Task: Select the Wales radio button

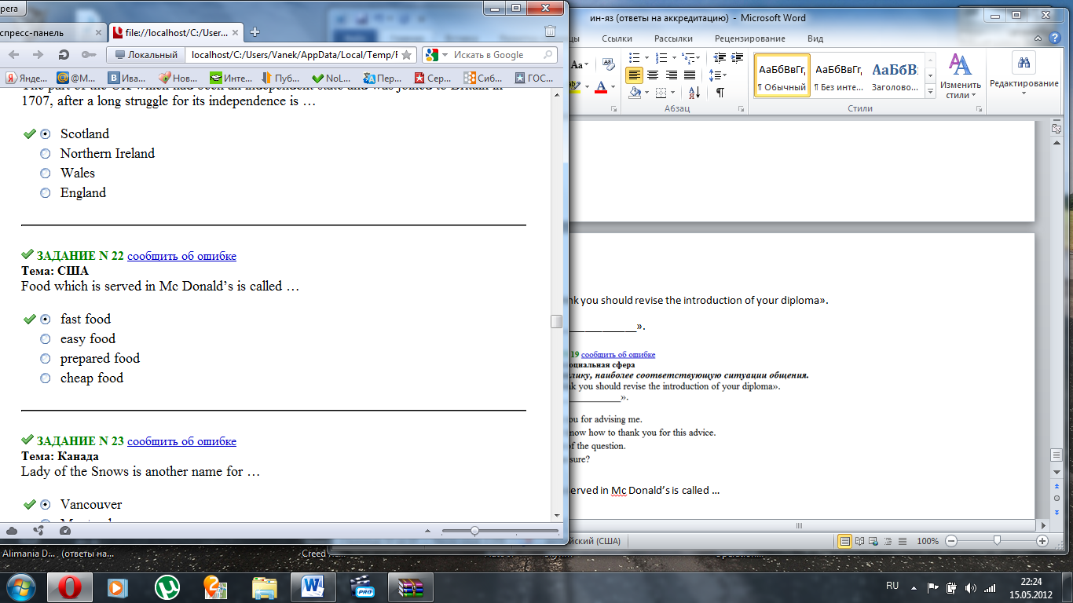Action: point(46,174)
